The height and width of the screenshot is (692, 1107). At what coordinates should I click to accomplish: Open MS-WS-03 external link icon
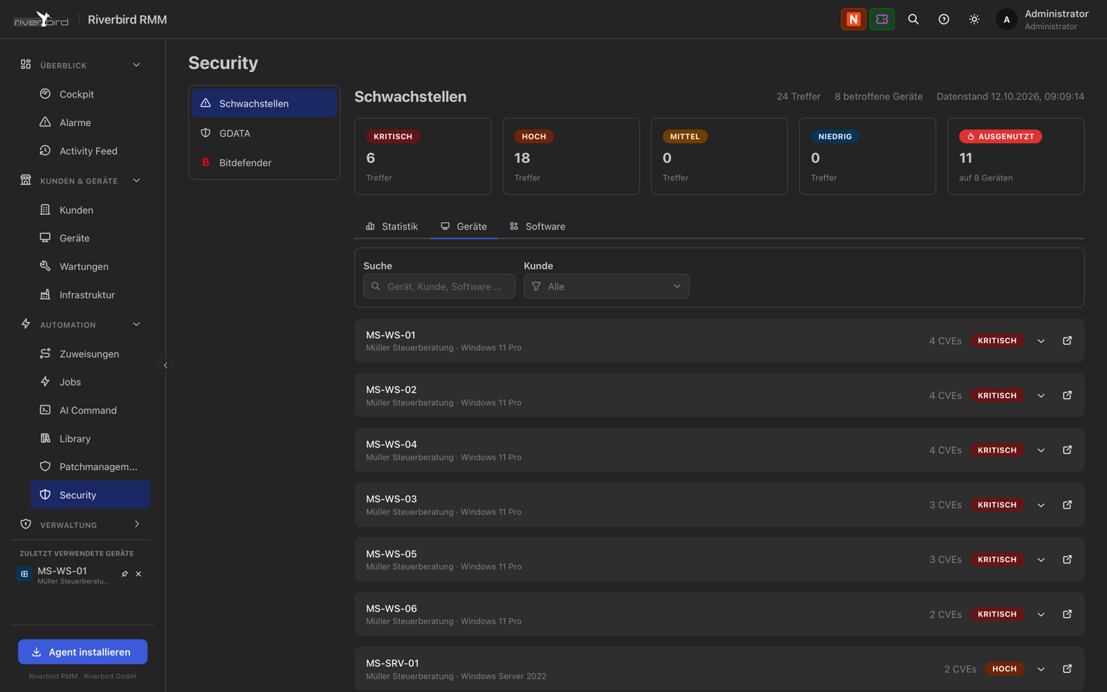click(1068, 505)
